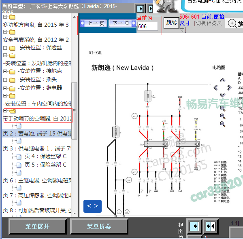This screenshot has width=243, height=239.
Task: Open 页 8：可加热后窗玻璃开关 page
Action: (x=37, y=210)
